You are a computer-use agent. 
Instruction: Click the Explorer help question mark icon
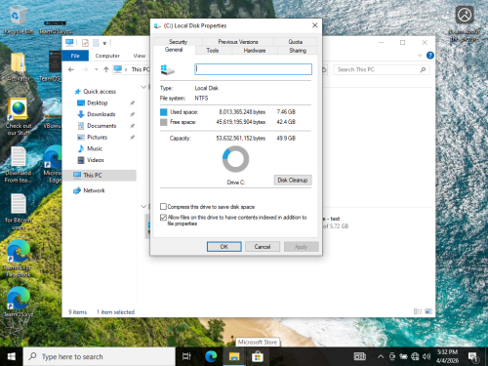pyautogui.click(x=430, y=56)
